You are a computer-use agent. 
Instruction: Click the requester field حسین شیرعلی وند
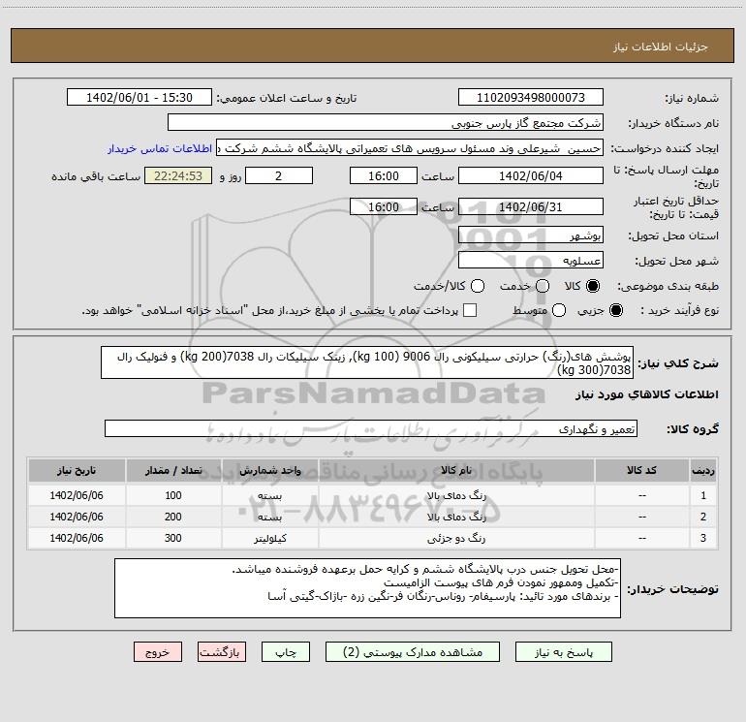(x=410, y=148)
